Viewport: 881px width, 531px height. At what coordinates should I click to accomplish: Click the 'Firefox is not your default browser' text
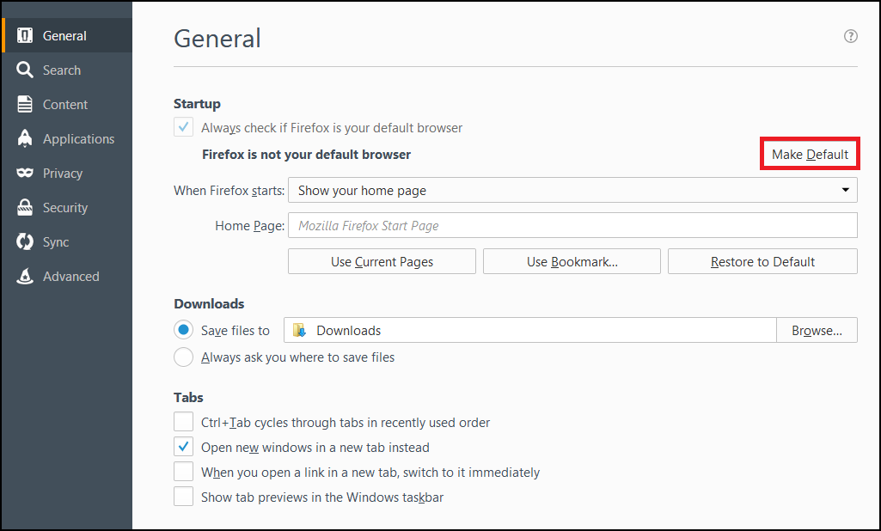[x=306, y=155]
